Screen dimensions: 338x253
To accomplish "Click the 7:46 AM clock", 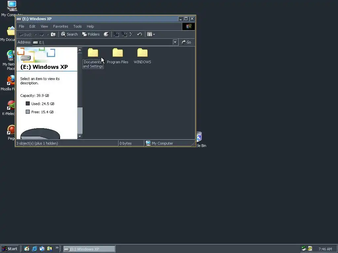I will (x=325, y=249).
